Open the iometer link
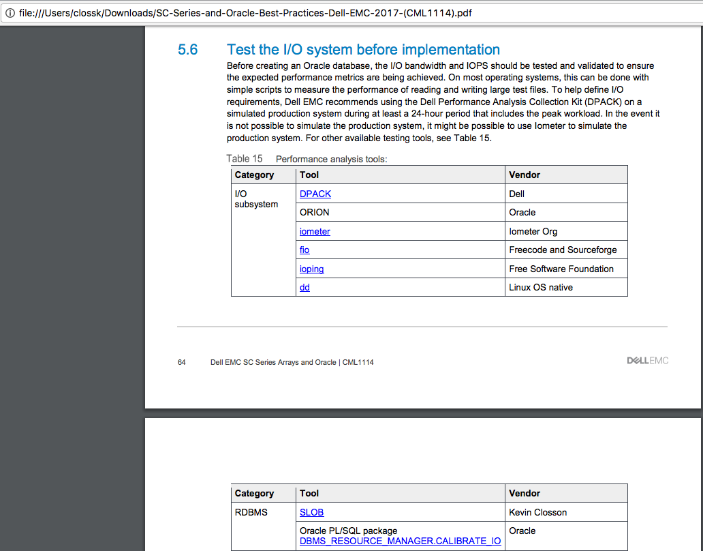The width and height of the screenshot is (703, 551). click(315, 231)
